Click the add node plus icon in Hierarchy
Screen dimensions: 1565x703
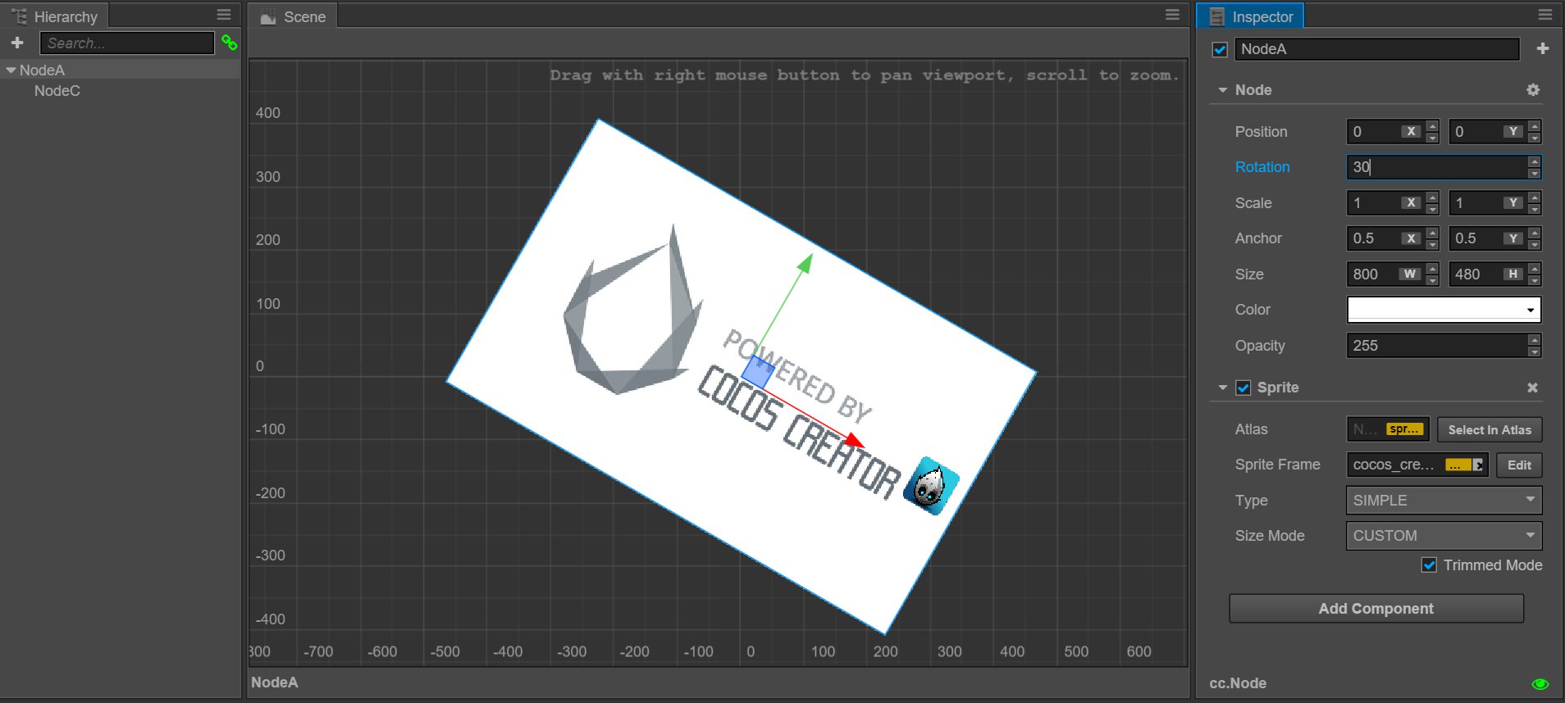17,43
